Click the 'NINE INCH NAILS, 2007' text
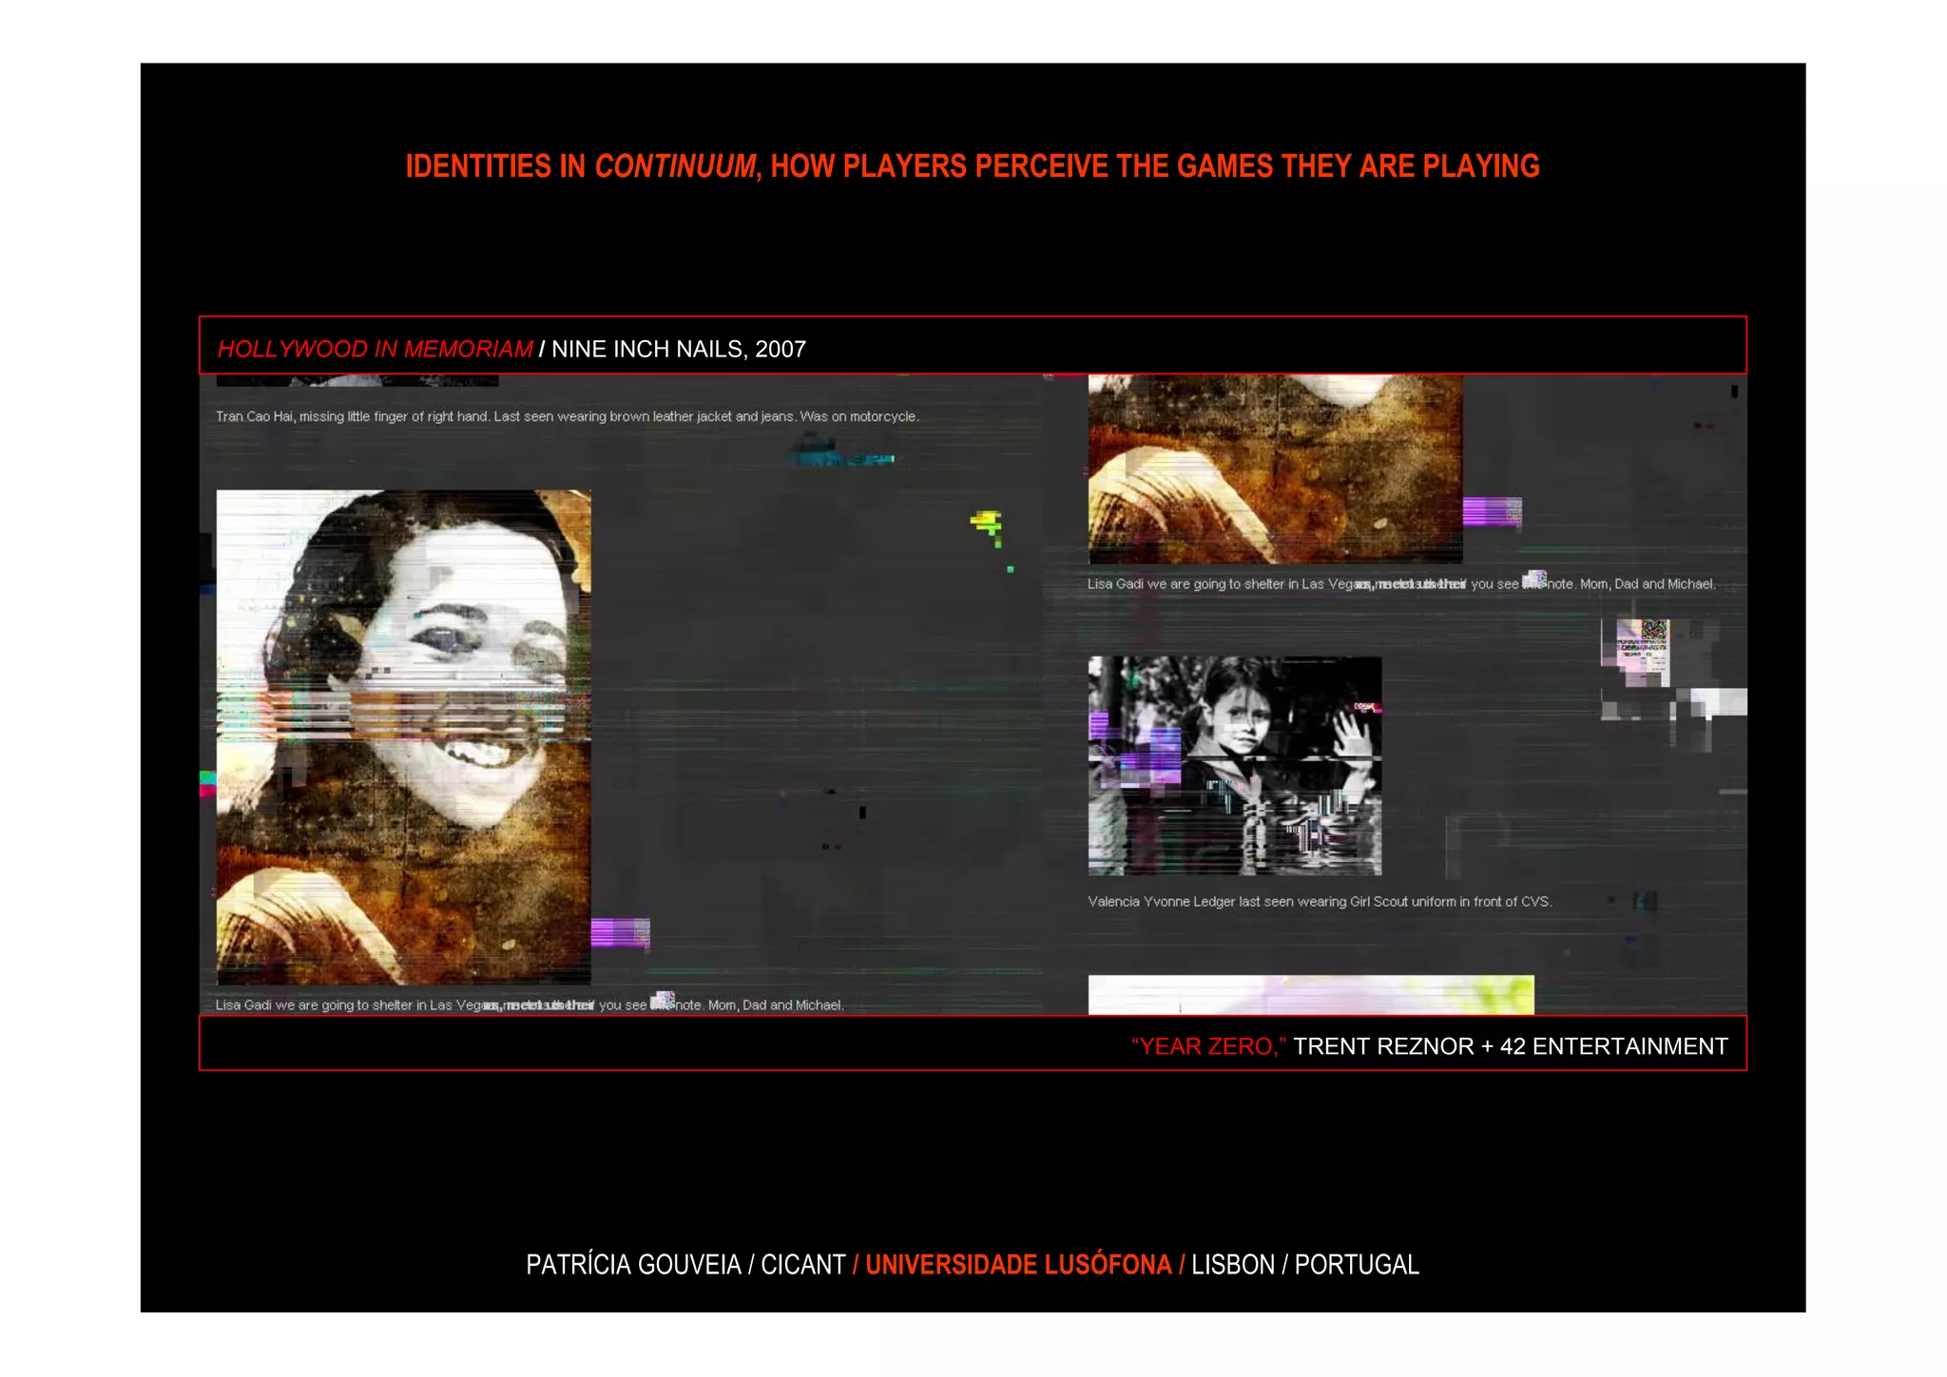The width and height of the screenshot is (1947, 1377). (x=679, y=349)
